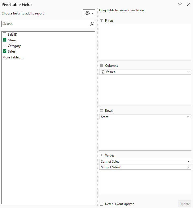The height and width of the screenshot is (208, 193).
Task: Click the search magnifier icon
Action: [92, 24]
